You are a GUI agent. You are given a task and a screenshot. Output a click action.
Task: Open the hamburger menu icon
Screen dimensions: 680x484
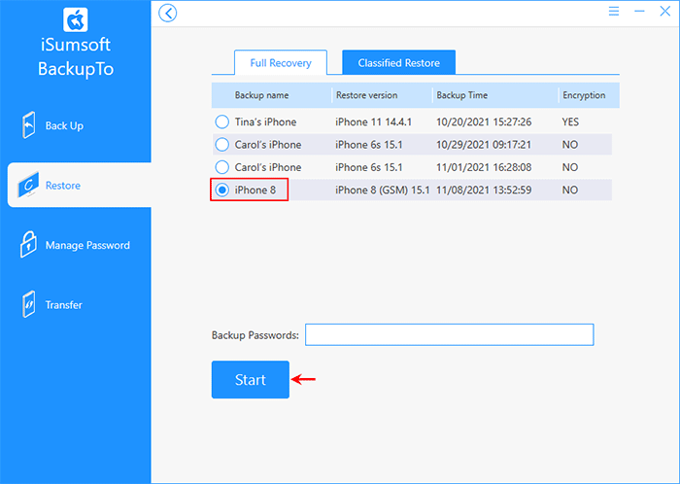(x=614, y=12)
